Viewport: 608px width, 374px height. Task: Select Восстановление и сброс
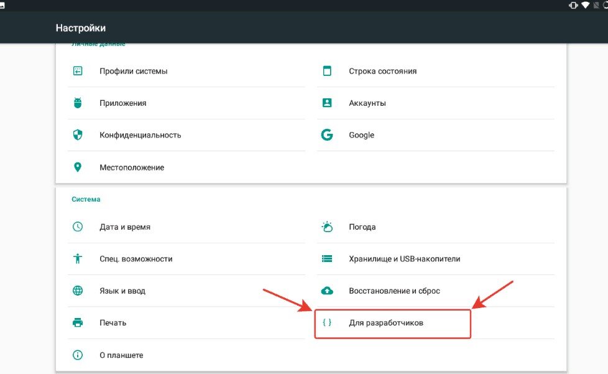click(394, 291)
